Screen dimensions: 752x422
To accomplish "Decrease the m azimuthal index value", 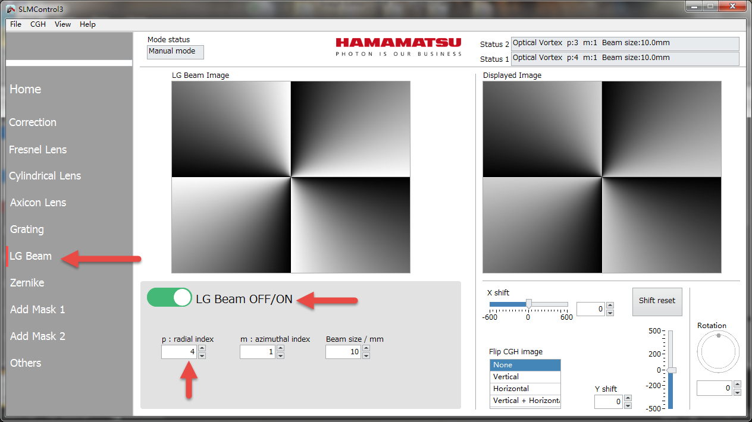I will point(280,355).
